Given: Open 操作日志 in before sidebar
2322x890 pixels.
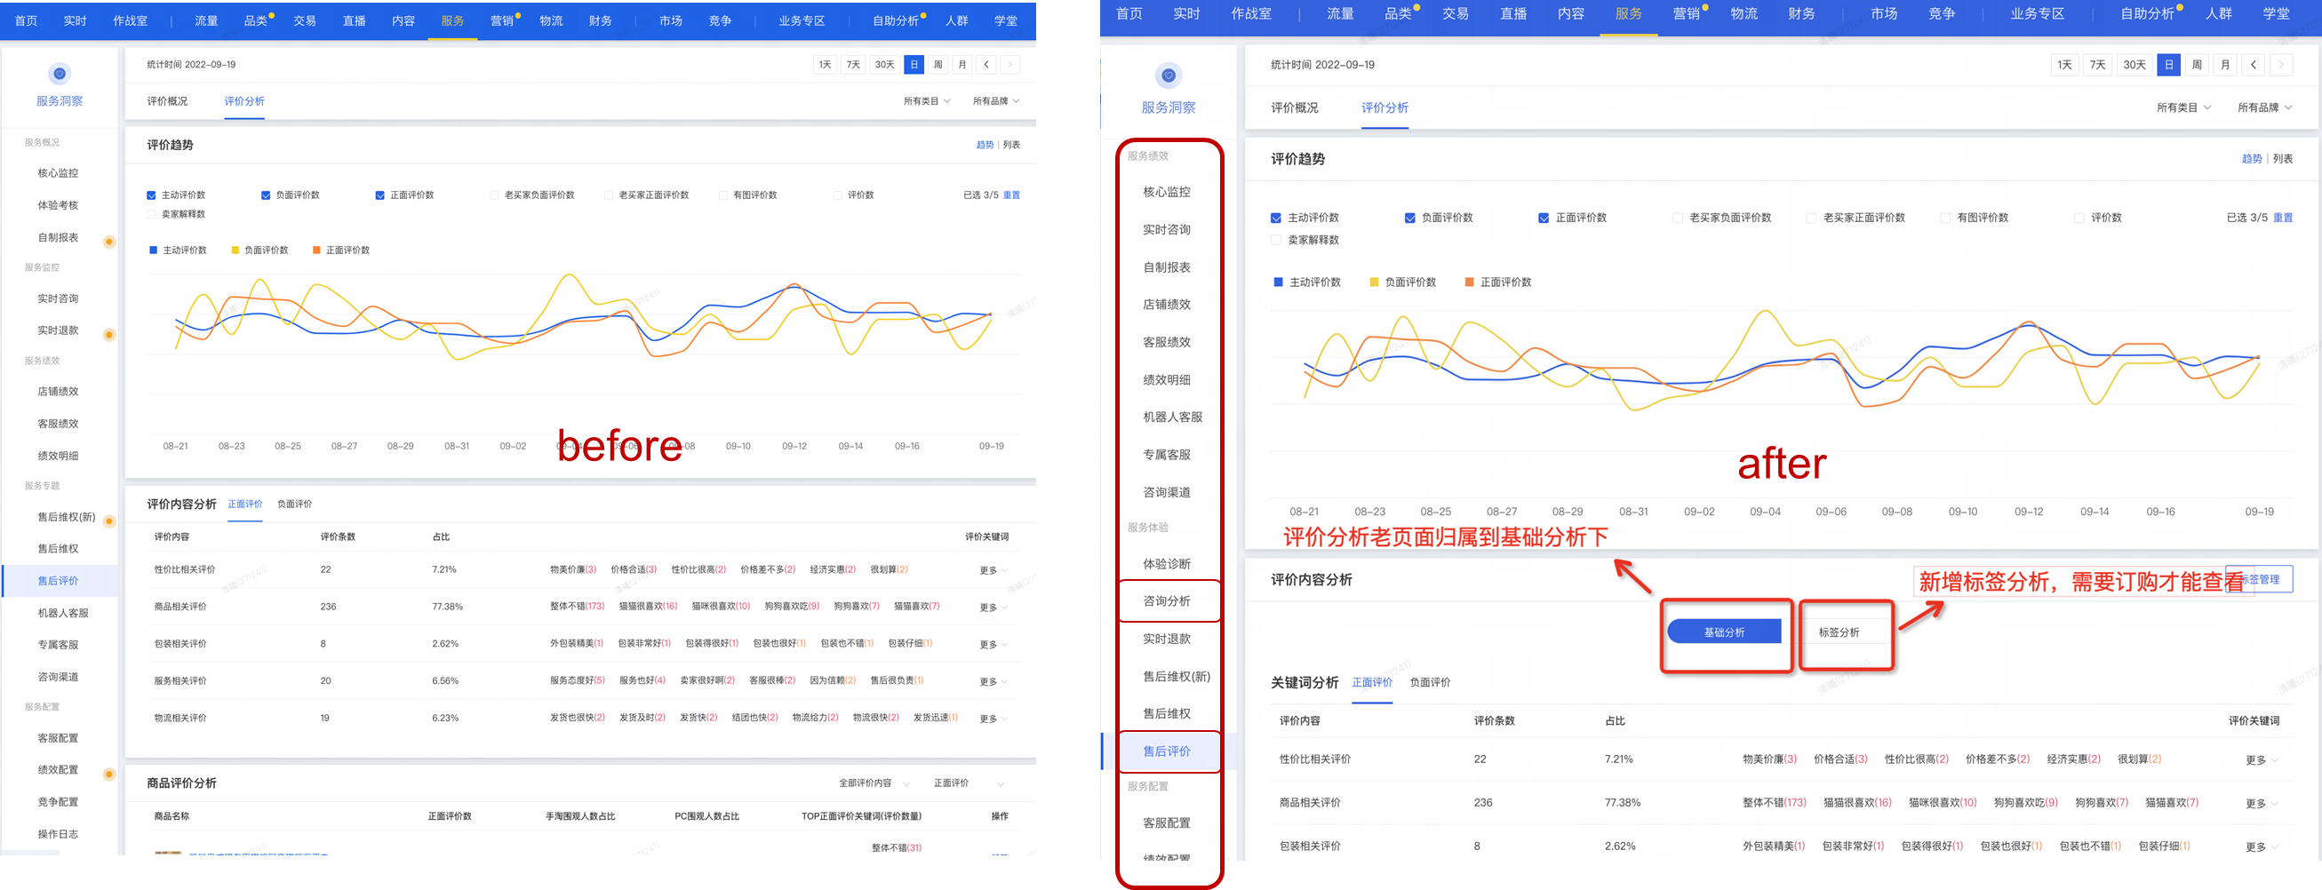Looking at the screenshot, I should pos(58,835).
